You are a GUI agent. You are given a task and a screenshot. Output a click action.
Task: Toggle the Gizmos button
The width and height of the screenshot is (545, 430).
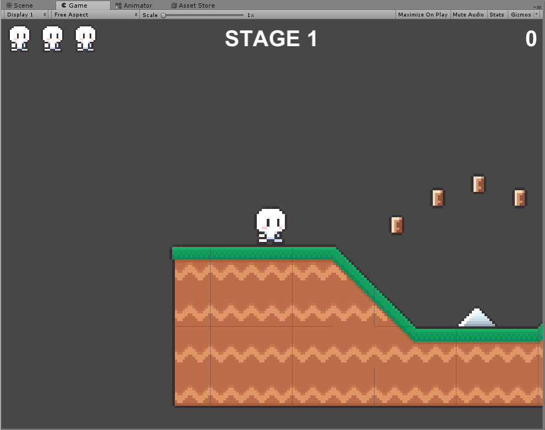click(521, 15)
